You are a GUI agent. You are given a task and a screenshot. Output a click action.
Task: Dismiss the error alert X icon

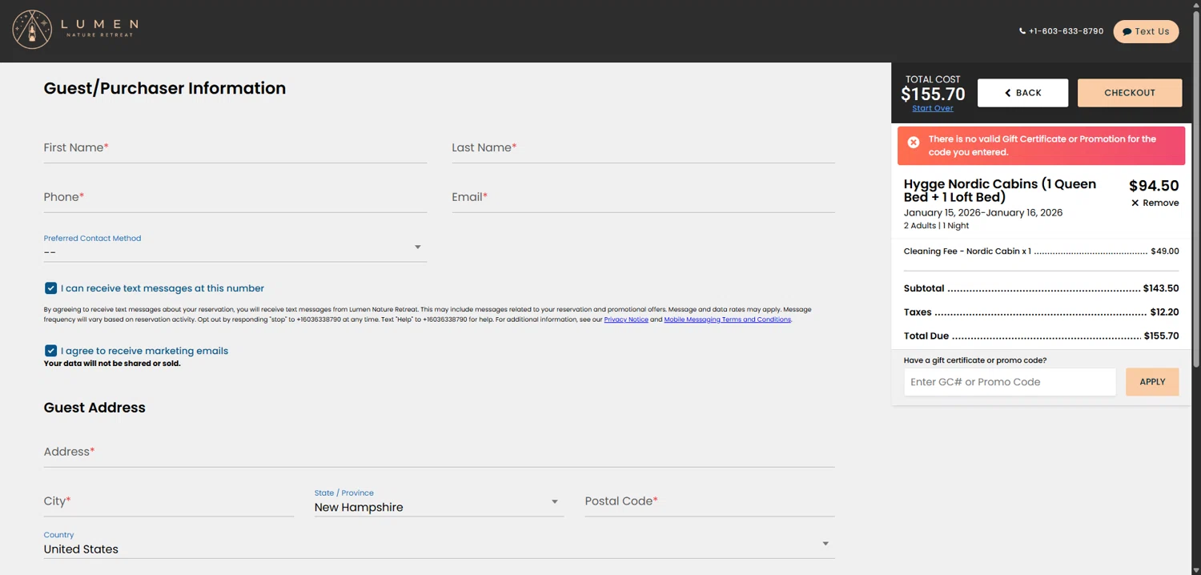click(x=913, y=142)
